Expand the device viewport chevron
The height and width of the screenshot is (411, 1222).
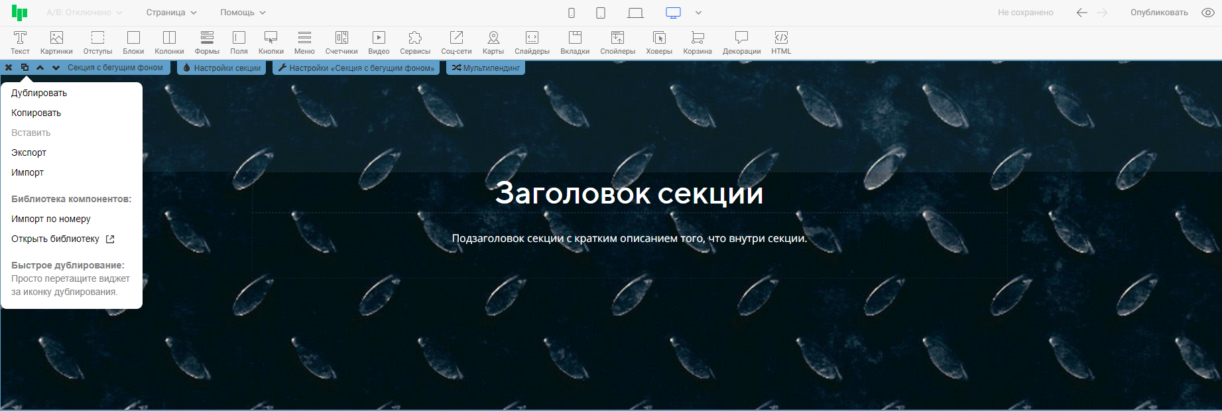pos(698,13)
